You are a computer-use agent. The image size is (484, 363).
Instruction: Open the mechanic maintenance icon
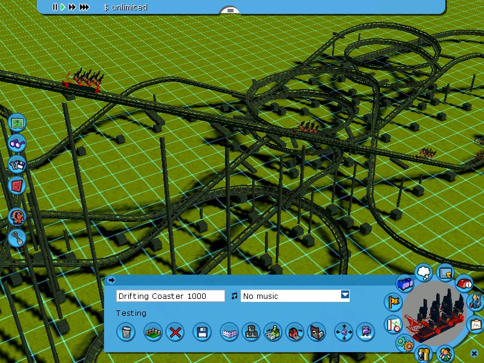coord(475,301)
